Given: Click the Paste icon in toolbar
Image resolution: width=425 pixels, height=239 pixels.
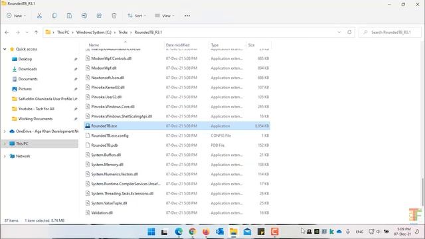Looking at the screenshot, I should pyautogui.click(x=69, y=16).
